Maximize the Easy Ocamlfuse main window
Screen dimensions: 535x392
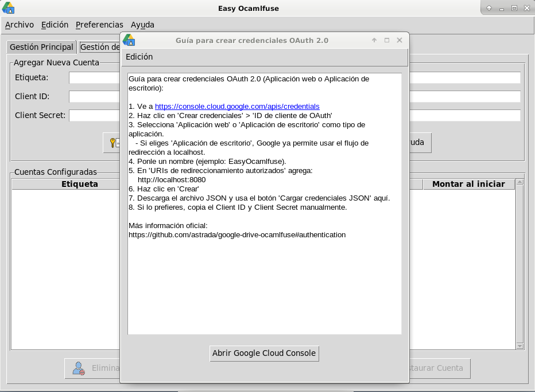tap(514, 8)
